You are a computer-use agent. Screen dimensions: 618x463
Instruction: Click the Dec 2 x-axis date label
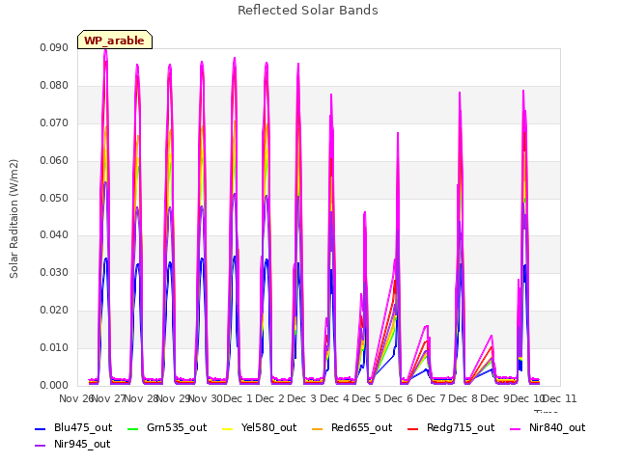(x=270, y=398)
